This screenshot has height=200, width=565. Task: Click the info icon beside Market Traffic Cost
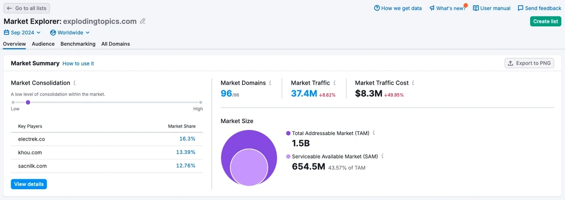(413, 83)
